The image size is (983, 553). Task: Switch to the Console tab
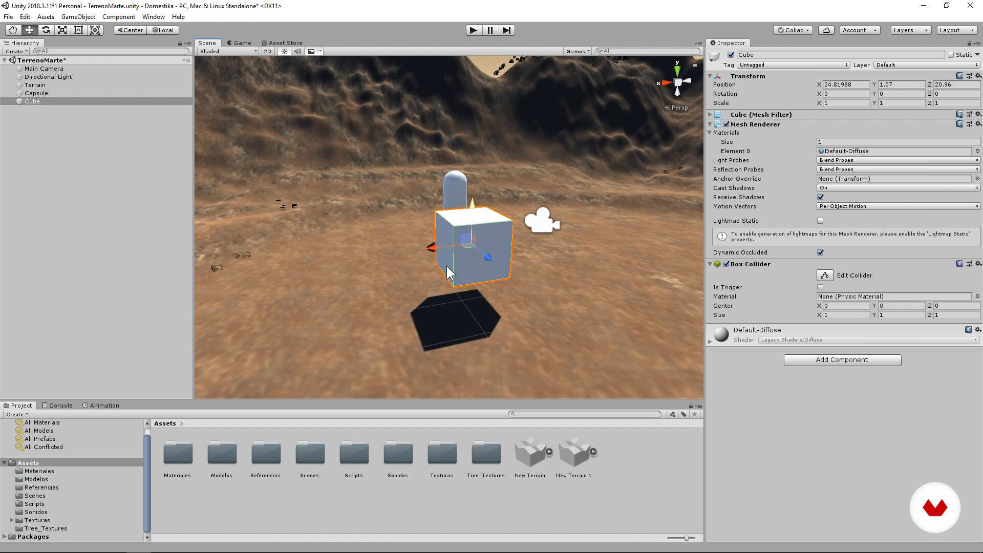tap(57, 406)
